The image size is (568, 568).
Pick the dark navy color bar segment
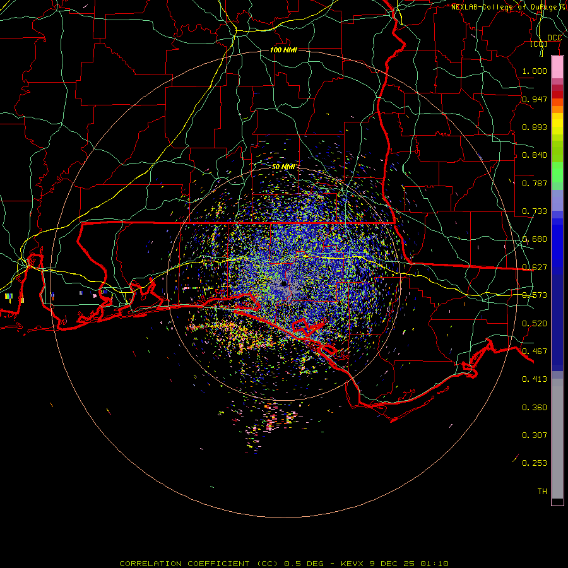coord(557,322)
